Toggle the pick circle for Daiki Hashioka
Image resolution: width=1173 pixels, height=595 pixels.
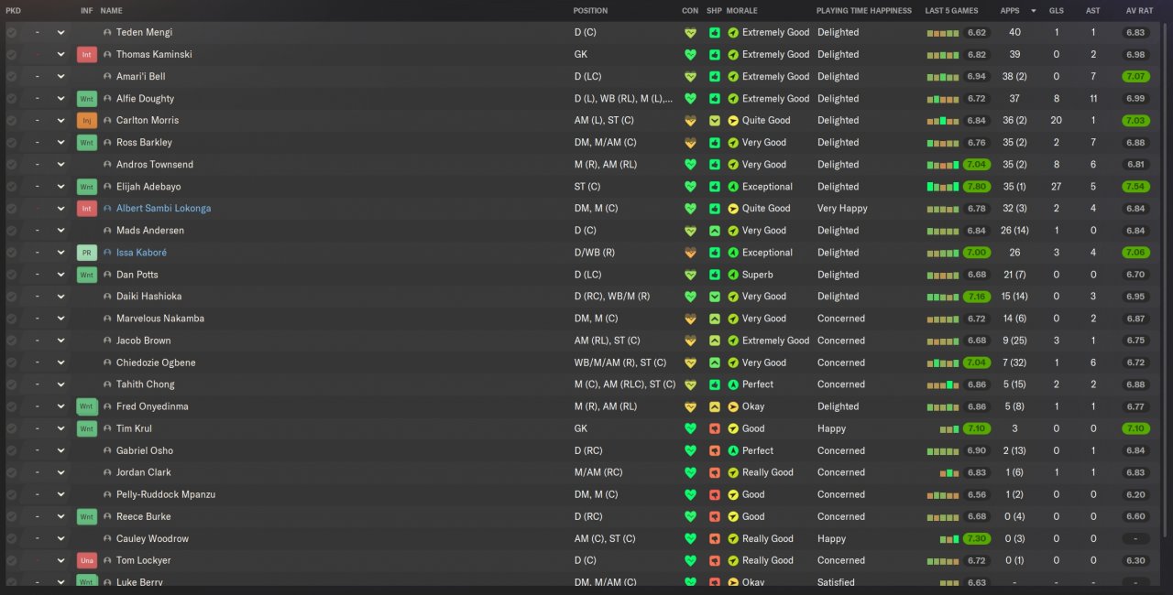tap(11, 296)
